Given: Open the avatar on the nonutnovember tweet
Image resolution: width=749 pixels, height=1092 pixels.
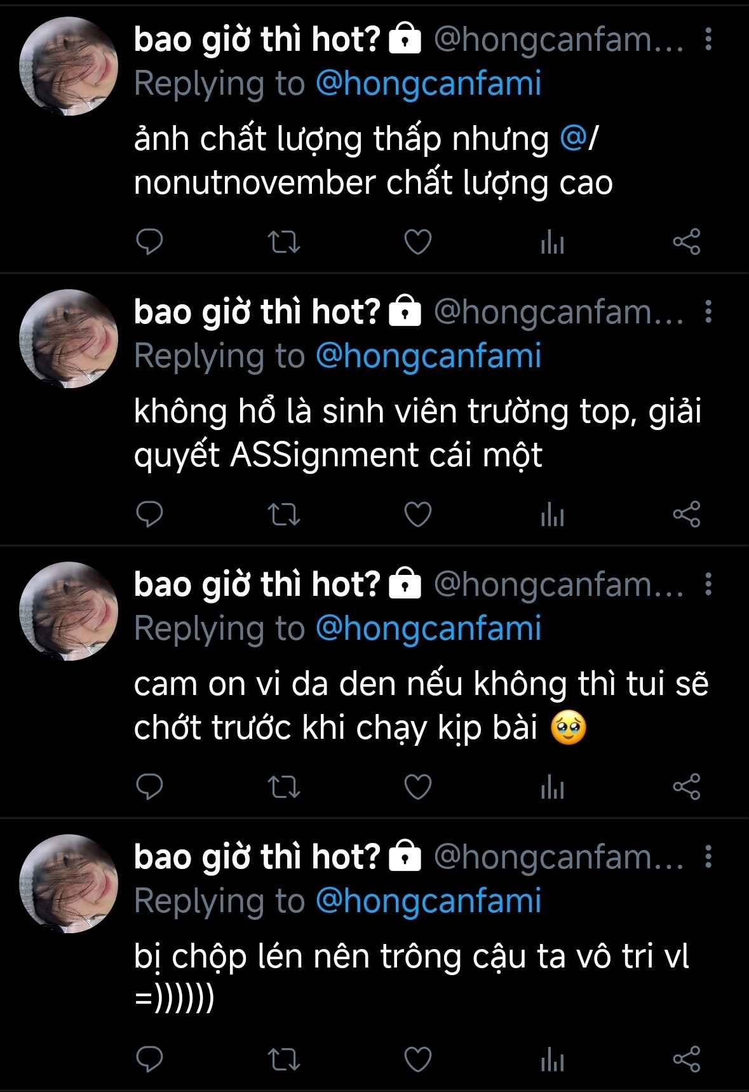Looking at the screenshot, I should tap(69, 66).
